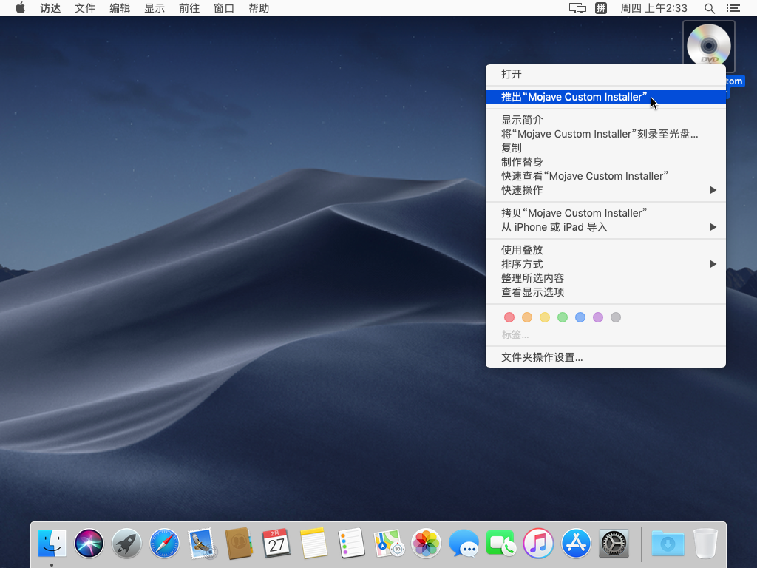The width and height of the screenshot is (757, 568).
Task: Open the 帮助 menu
Action: 259,8
